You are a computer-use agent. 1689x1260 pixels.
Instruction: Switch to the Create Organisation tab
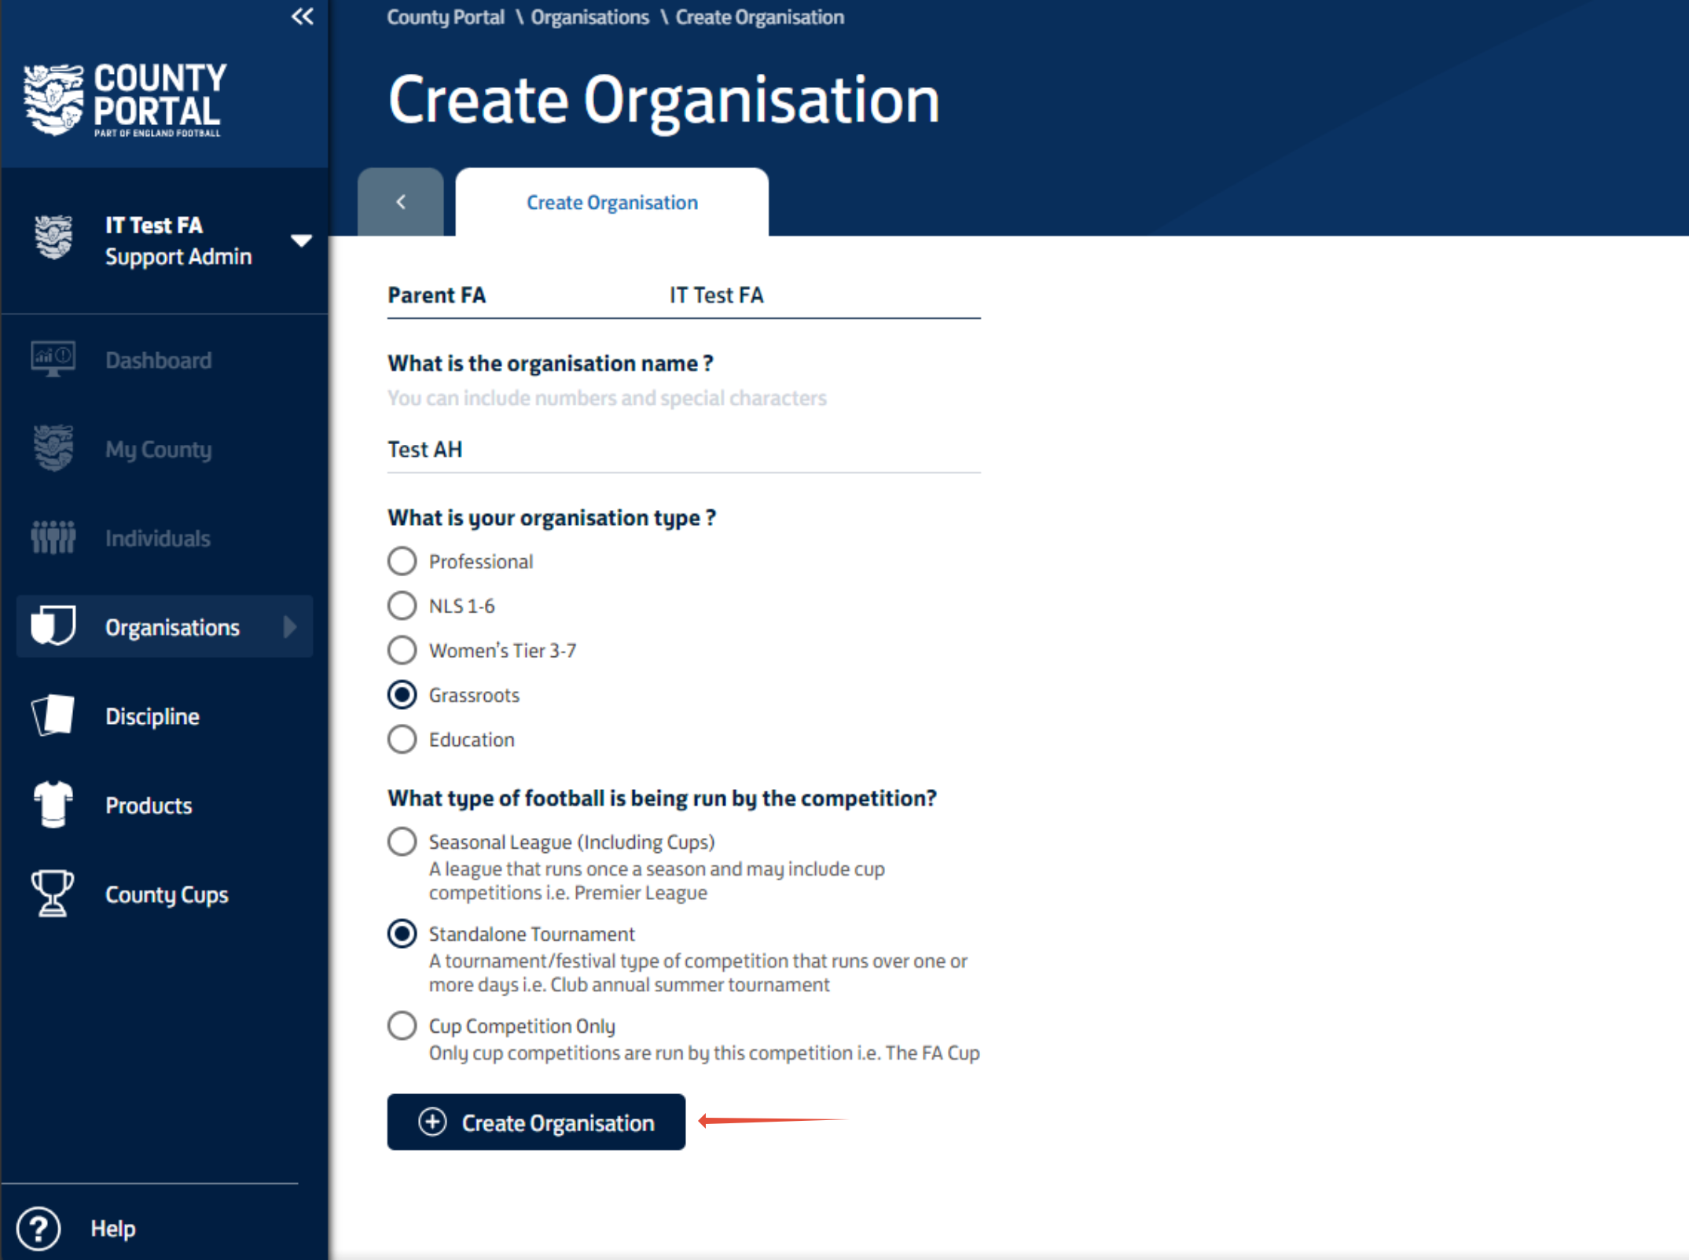[611, 202]
